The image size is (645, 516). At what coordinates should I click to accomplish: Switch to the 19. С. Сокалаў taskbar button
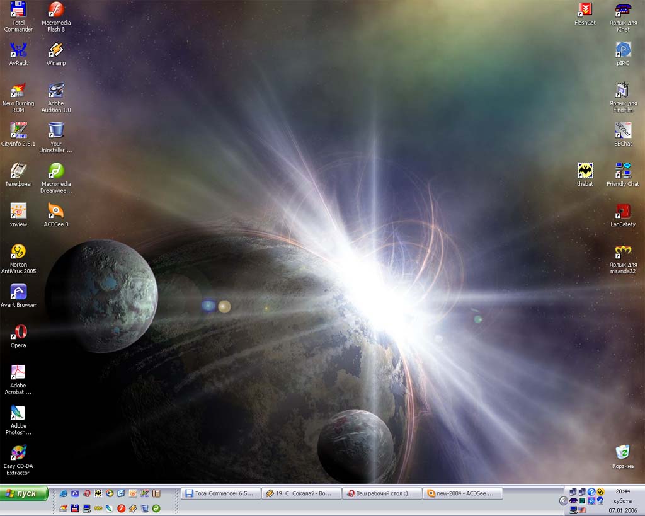(x=302, y=493)
